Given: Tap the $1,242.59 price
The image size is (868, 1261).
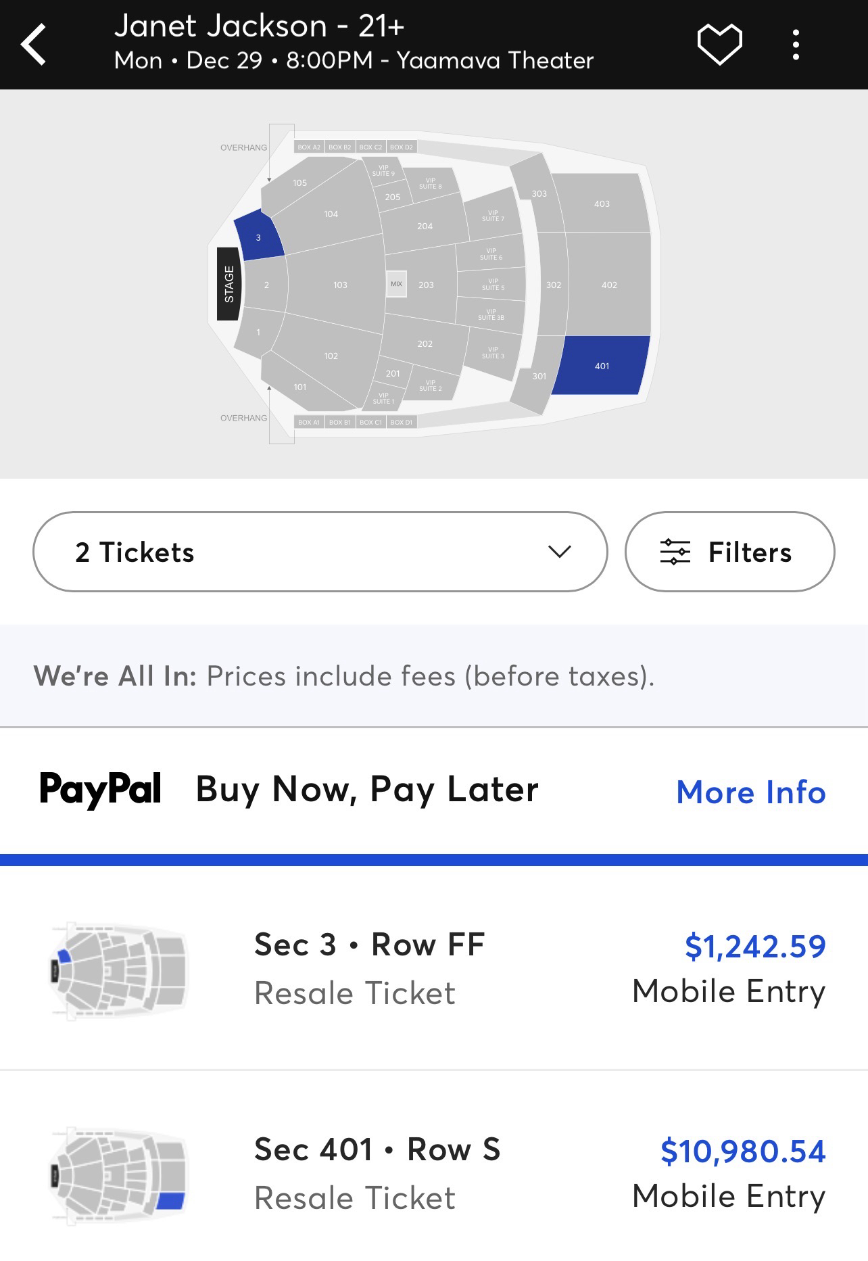Looking at the screenshot, I should click(754, 946).
